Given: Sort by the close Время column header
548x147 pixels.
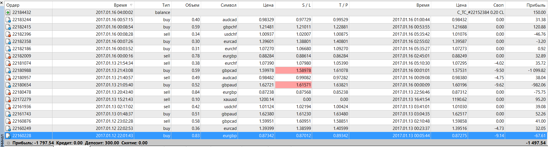Looking at the screenshot, I should 390,5.
